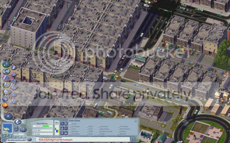The width and height of the screenshot is (230, 143).
Task: Choose the Rail submenu button
Action: tap(14, 81)
